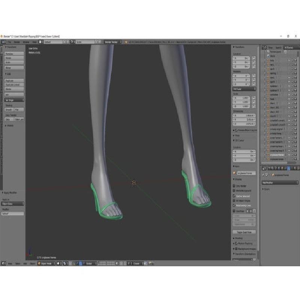This screenshot has width=300, height=300.
Task: Click the Smooth shading button
Action: coord(9,109)
